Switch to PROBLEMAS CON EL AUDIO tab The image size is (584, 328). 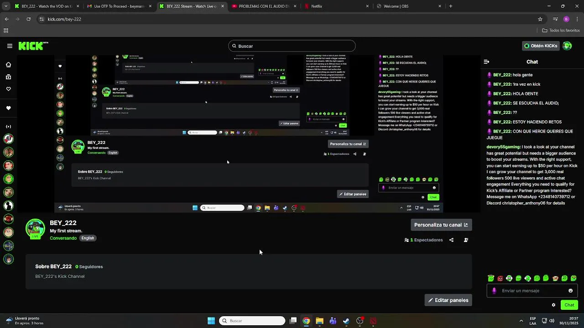tap(265, 6)
